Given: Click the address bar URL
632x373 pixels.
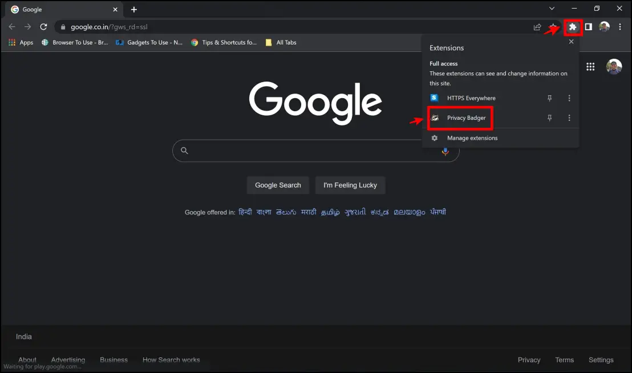Looking at the screenshot, I should (109, 27).
